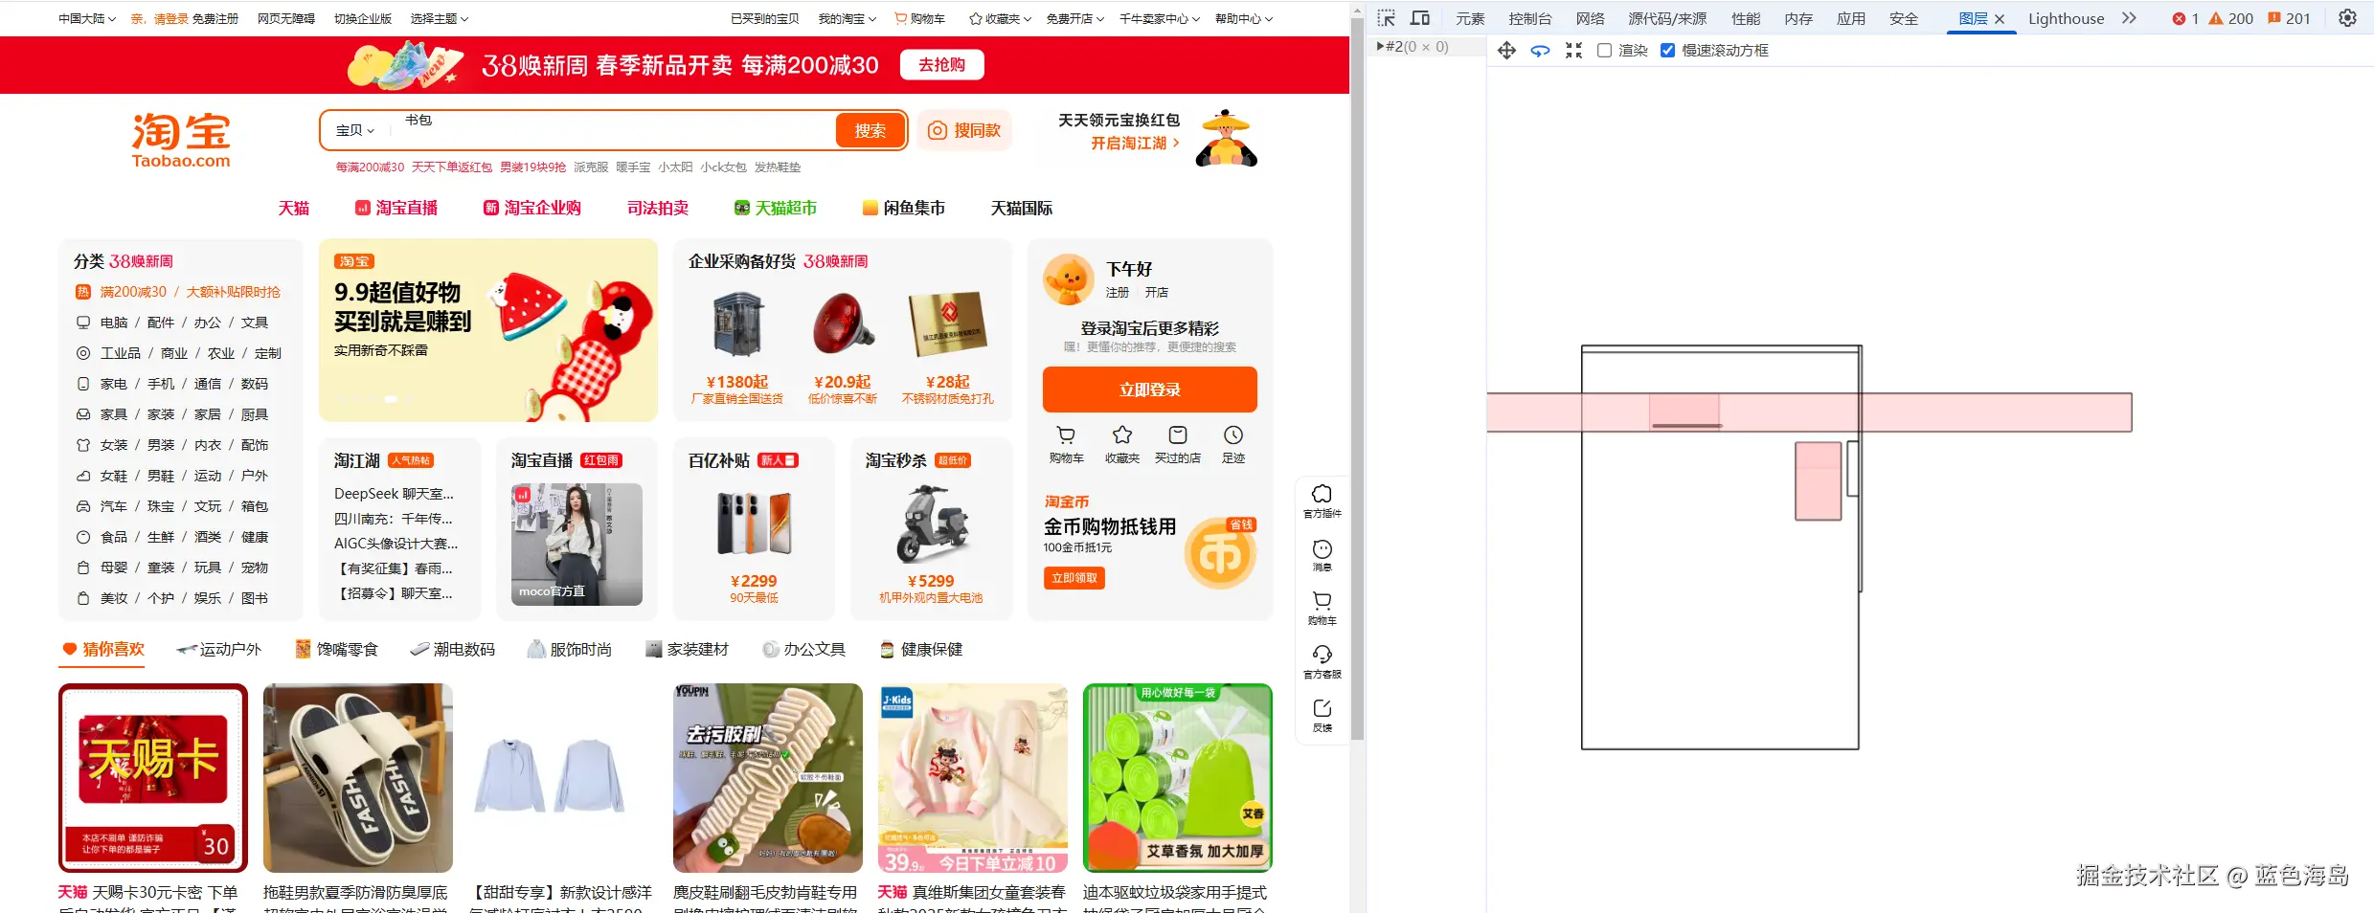2374x913 pixels.
Task: Click the reset transform icon in Layers toolbar
Action: (1573, 51)
